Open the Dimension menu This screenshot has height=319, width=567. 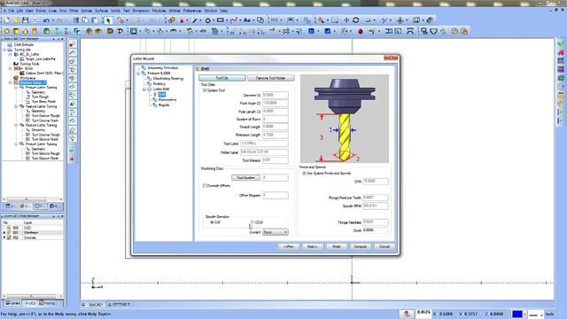coord(141,11)
